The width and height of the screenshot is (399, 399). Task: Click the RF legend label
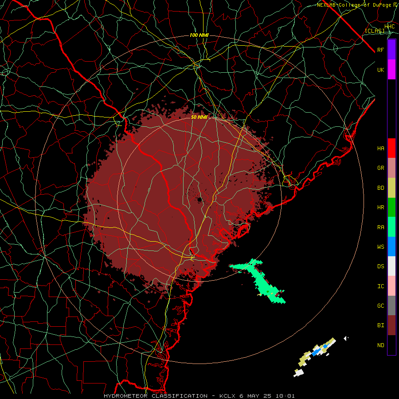tap(381, 50)
